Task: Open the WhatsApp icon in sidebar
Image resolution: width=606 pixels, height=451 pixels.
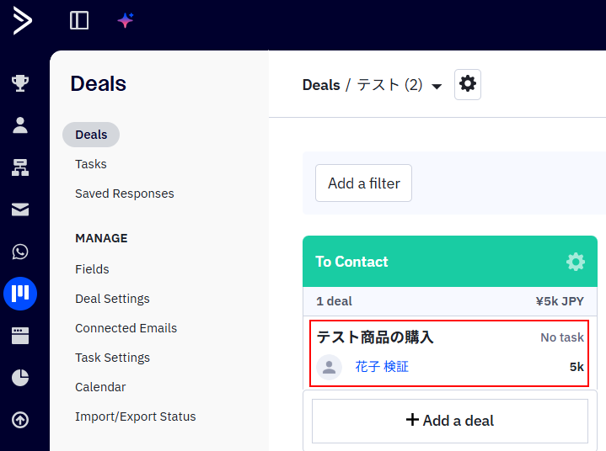Action: pyautogui.click(x=20, y=252)
